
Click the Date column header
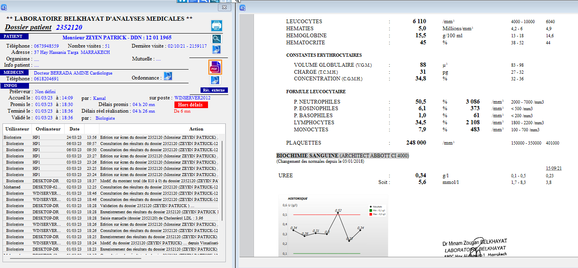click(x=75, y=129)
